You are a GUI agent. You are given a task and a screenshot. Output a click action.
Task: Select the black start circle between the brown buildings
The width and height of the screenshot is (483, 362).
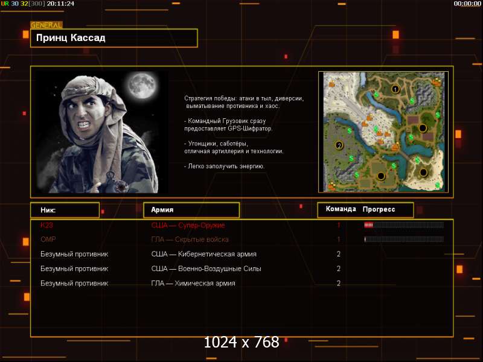(x=423, y=128)
